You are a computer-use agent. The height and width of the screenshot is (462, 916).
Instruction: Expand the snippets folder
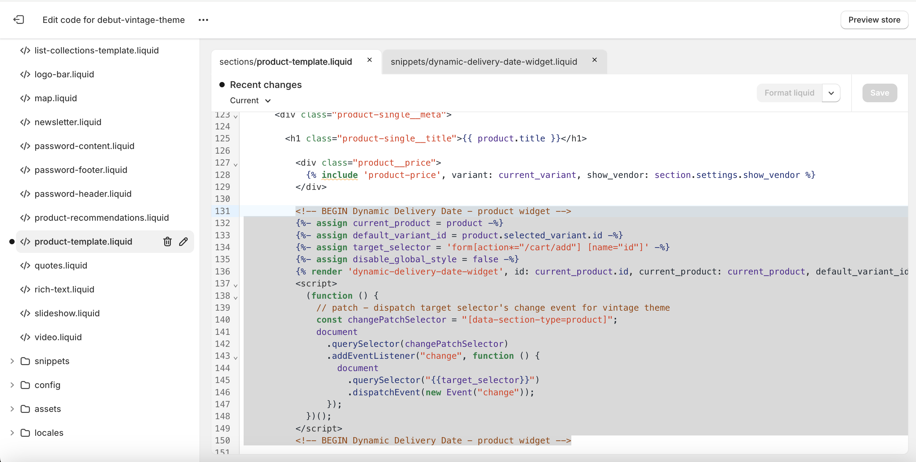12,361
